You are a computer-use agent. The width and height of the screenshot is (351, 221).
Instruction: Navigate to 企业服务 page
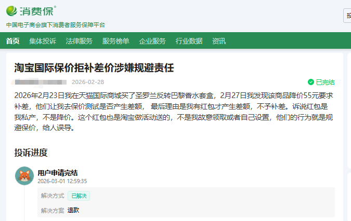tap(152, 41)
